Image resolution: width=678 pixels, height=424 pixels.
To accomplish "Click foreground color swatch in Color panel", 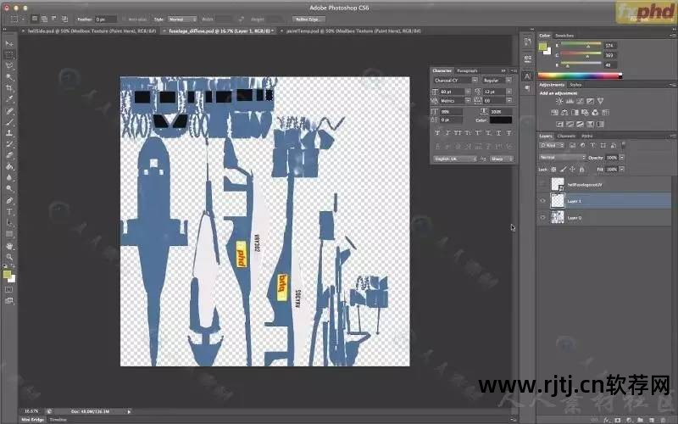I will 542,47.
